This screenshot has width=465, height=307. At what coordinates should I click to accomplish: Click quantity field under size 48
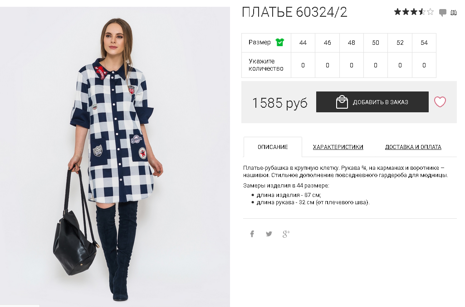352,65
